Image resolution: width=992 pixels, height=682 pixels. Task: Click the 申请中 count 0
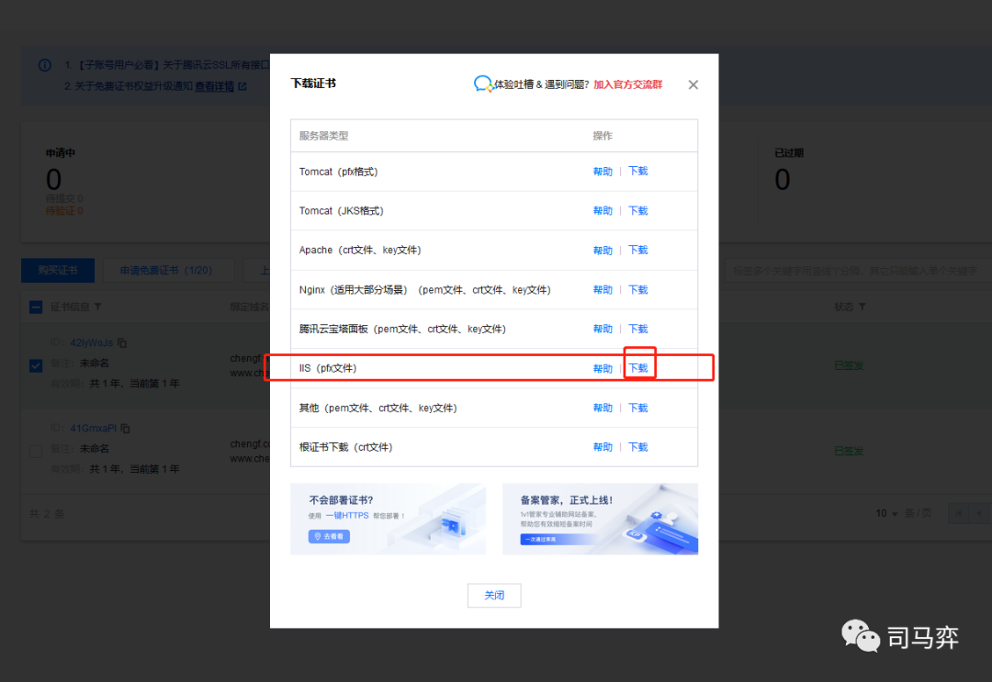coord(54,180)
